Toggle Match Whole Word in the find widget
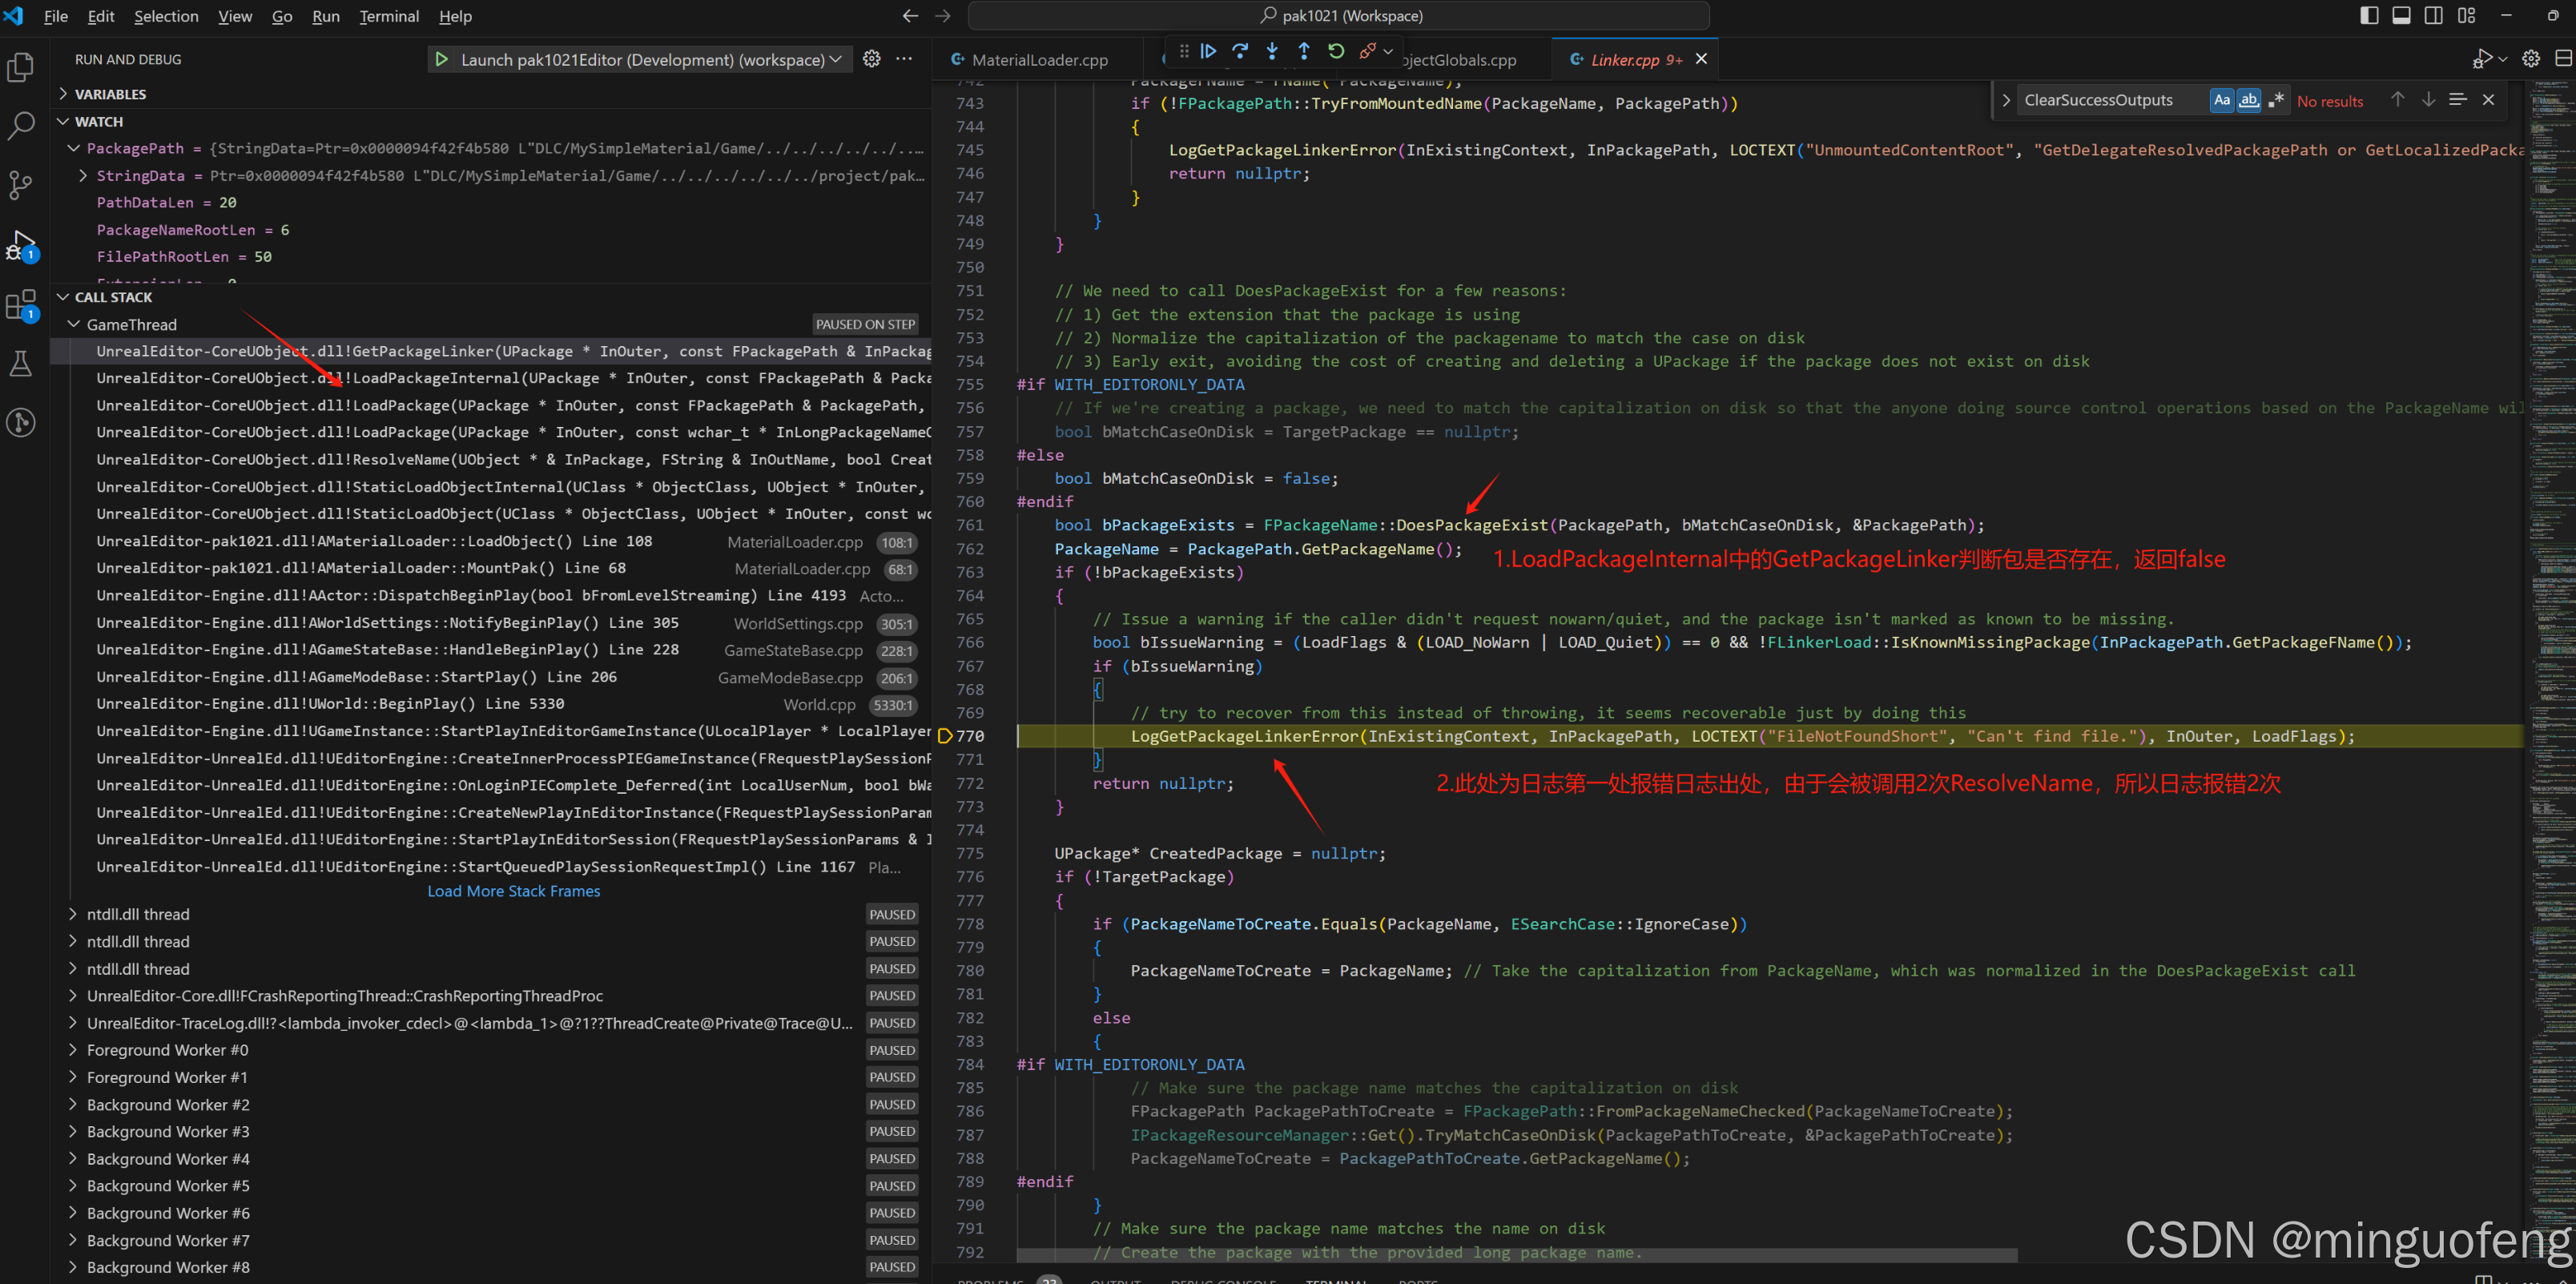 click(2250, 100)
